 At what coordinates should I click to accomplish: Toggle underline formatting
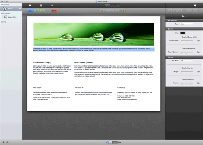(111, 11)
